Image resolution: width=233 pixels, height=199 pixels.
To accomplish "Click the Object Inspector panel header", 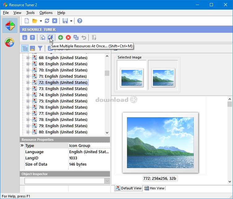I will pyautogui.click(x=65, y=174).
